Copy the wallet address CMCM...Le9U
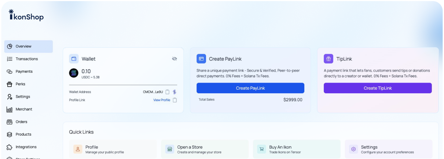Image resolution: width=444 pixels, height=159 pixels. (x=167, y=92)
